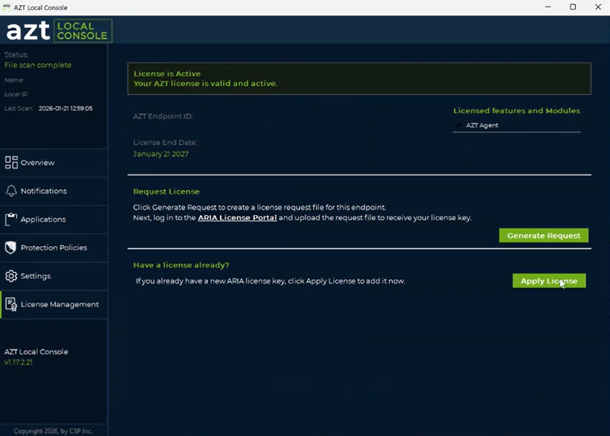Screen dimensions: 610x436
Task: Minimize the AZT Local Console window
Action: [548, 7]
